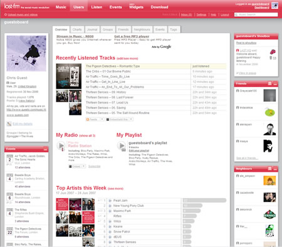The height and width of the screenshot is (247, 282).
Task: Click the Dashboard link
Action: point(262,8)
